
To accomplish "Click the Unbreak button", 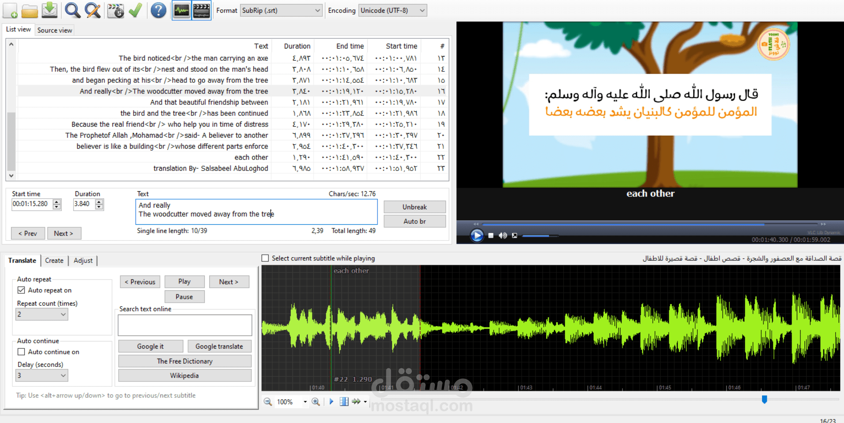I will (415, 207).
